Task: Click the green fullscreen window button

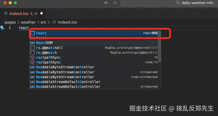Action: pyautogui.click(x=15, y=3)
